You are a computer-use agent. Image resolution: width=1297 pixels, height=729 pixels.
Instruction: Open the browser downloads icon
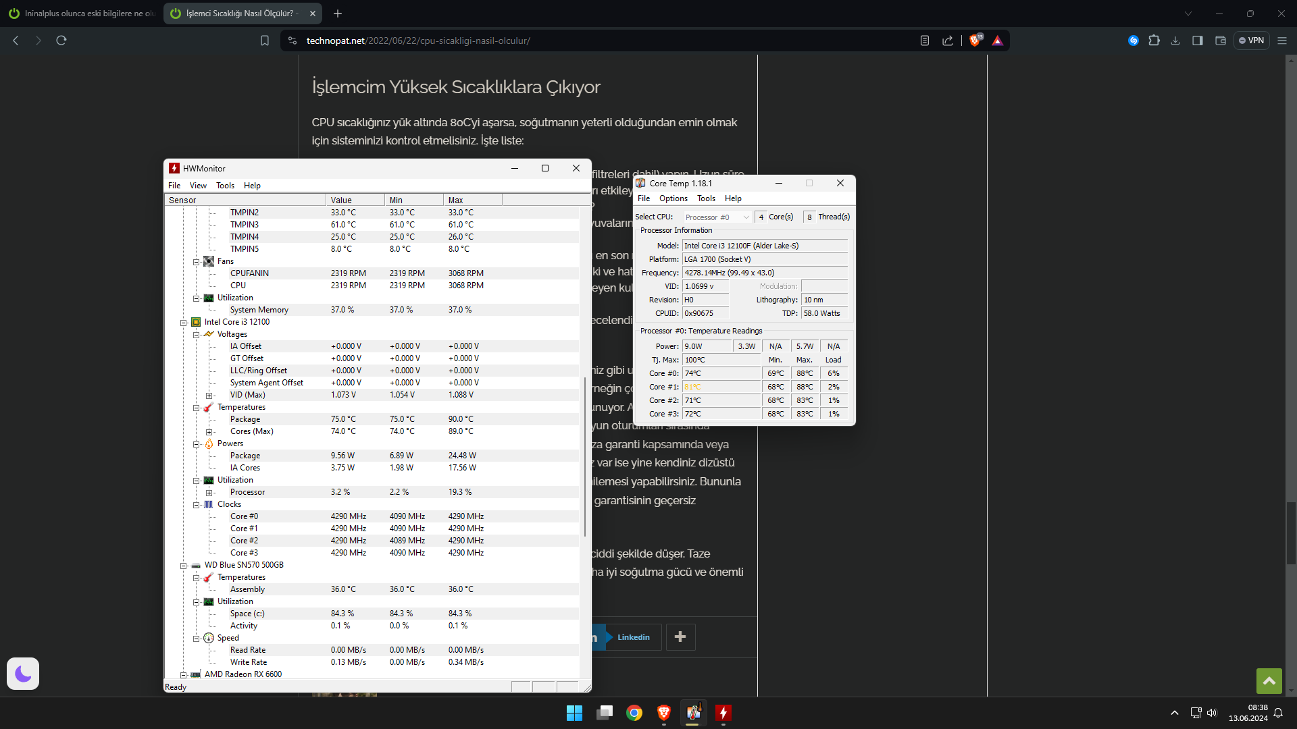point(1175,40)
